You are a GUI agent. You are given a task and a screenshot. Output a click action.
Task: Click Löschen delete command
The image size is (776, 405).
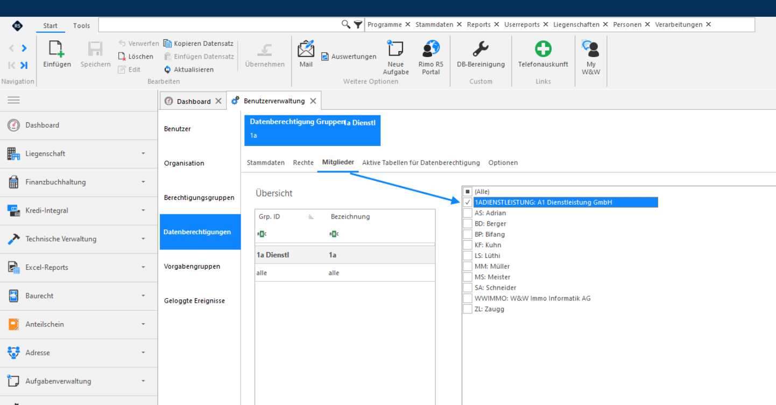point(136,57)
